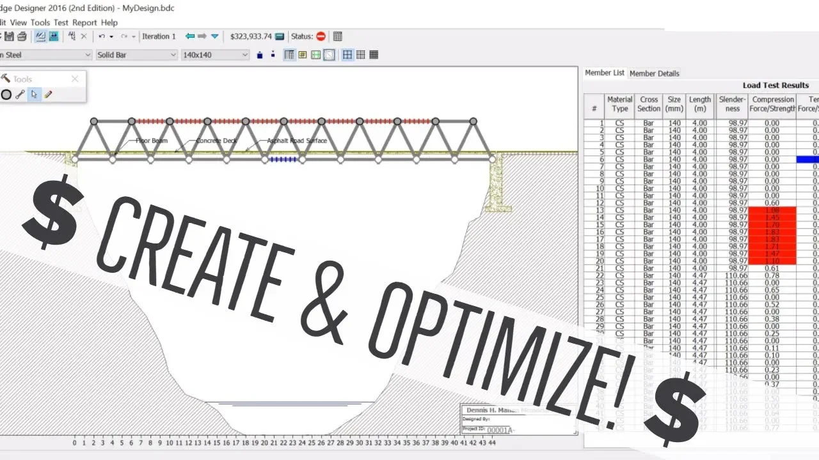Screen dimensions: 819x460
Task: Redo the last undone action
Action: click(x=124, y=36)
